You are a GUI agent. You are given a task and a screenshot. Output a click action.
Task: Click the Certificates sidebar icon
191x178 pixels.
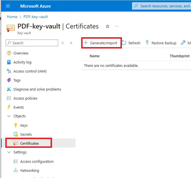[x=16, y=143]
